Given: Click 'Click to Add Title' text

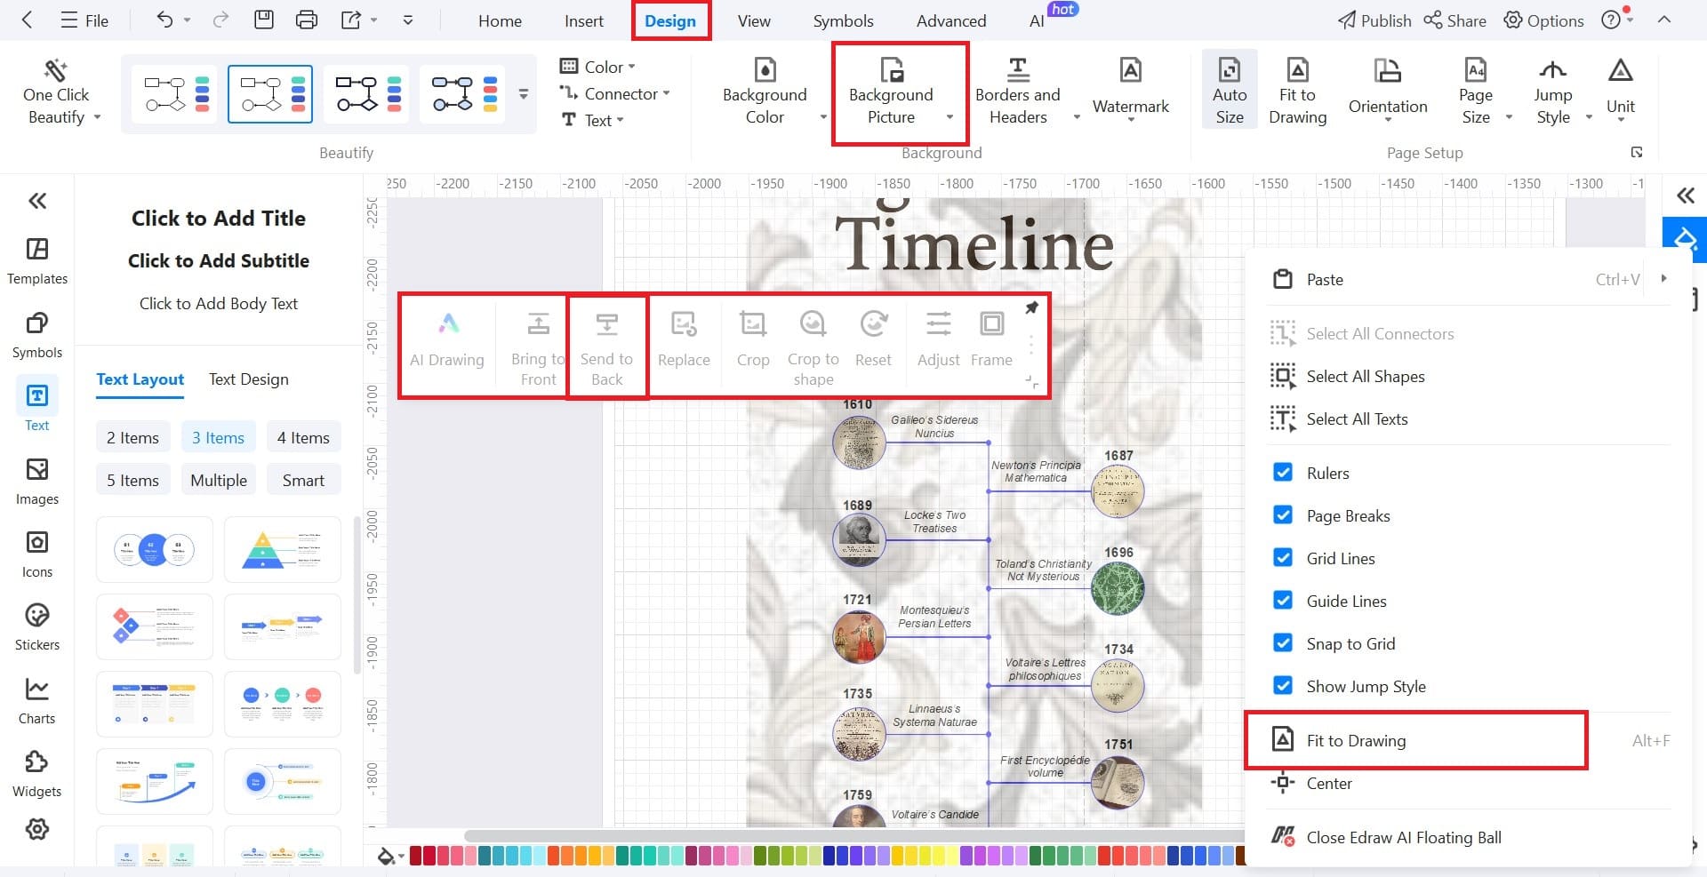Looking at the screenshot, I should point(219,218).
